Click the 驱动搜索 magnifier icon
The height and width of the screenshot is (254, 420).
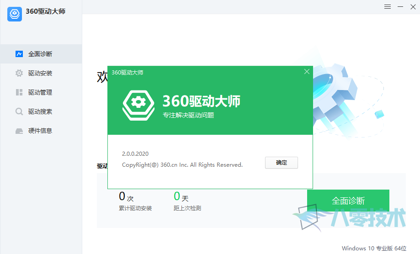point(19,111)
